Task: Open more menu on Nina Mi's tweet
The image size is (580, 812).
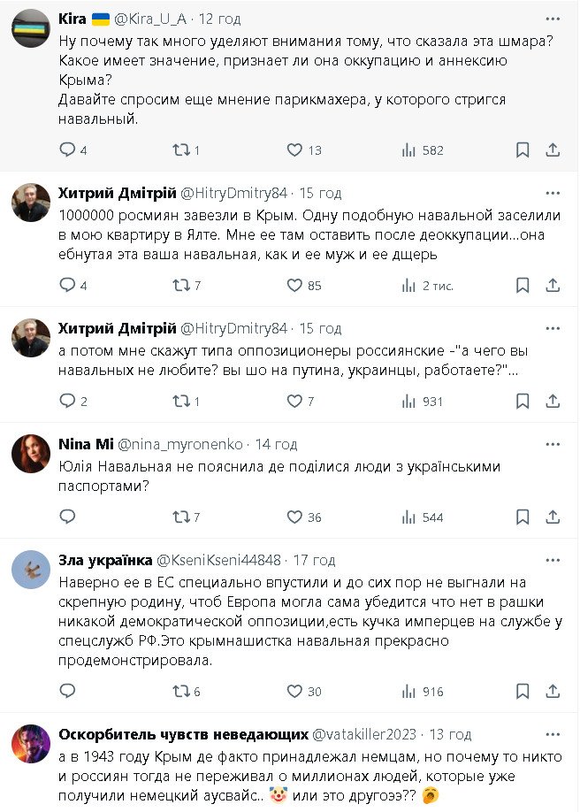Action: tap(553, 444)
